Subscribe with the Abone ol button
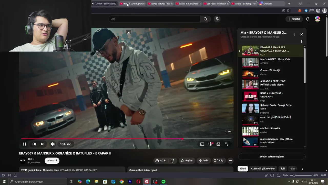 click(x=52, y=161)
